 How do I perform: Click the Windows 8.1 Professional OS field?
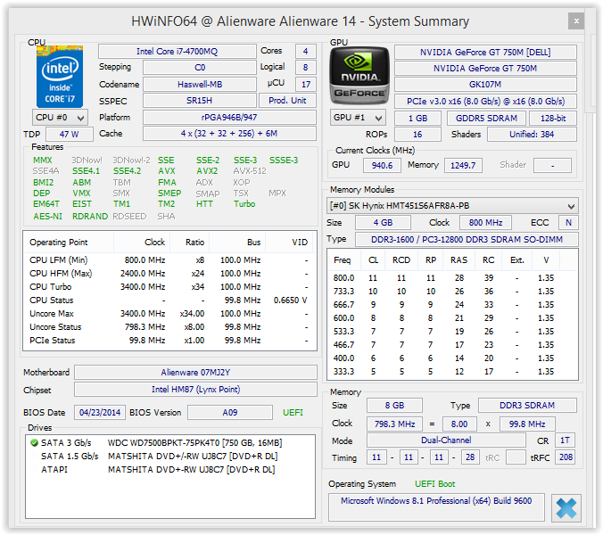(x=436, y=506)
